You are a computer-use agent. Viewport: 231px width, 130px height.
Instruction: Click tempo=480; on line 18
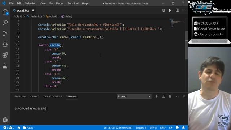(x=60, y=66)
